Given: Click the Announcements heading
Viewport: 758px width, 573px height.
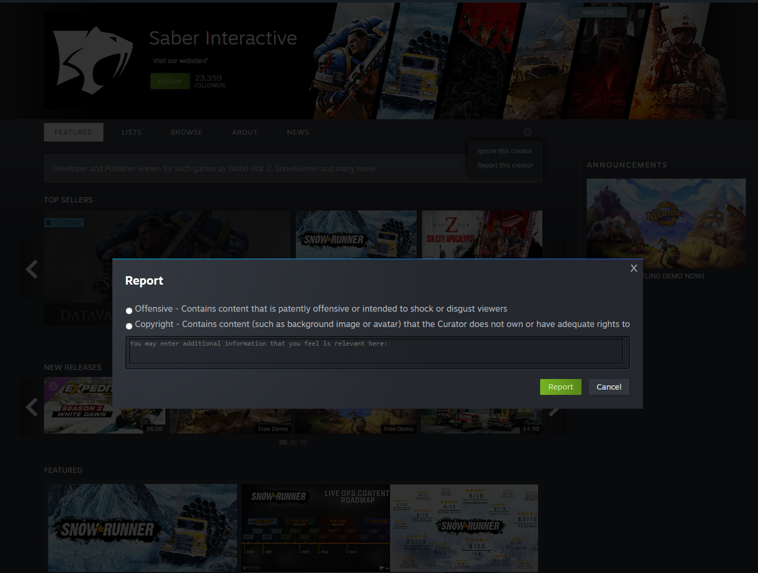Looking at the screenshot, I should click(627, 165).
